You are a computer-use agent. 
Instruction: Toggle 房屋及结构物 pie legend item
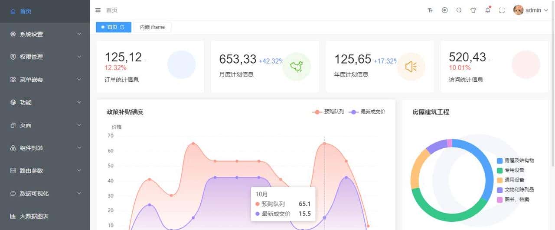point(516,160)
